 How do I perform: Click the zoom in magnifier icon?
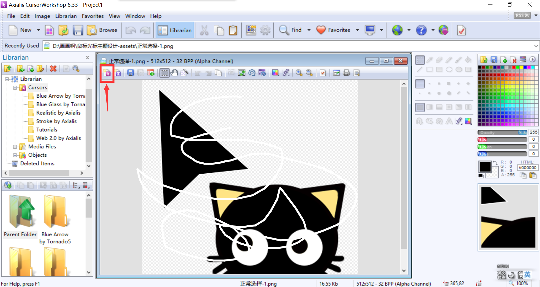pyautogui.click(x=299, y=73)
